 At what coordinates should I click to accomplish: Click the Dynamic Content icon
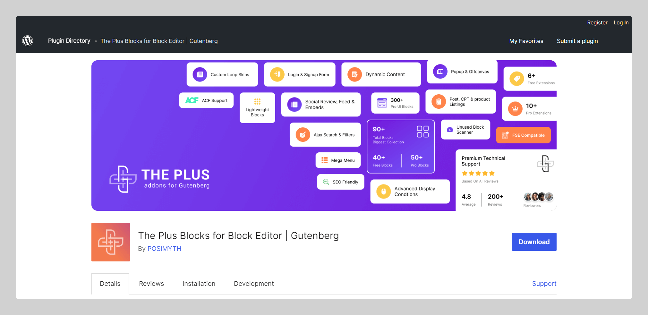click(354, 74)
